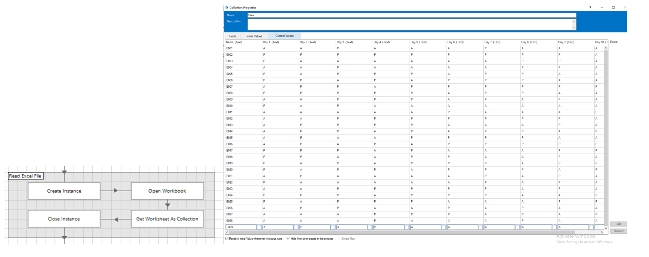This screenshot has width=649, height=257.
Task: Click horizontal scrollbar's left arrow
Action: [x=228, y=232]
